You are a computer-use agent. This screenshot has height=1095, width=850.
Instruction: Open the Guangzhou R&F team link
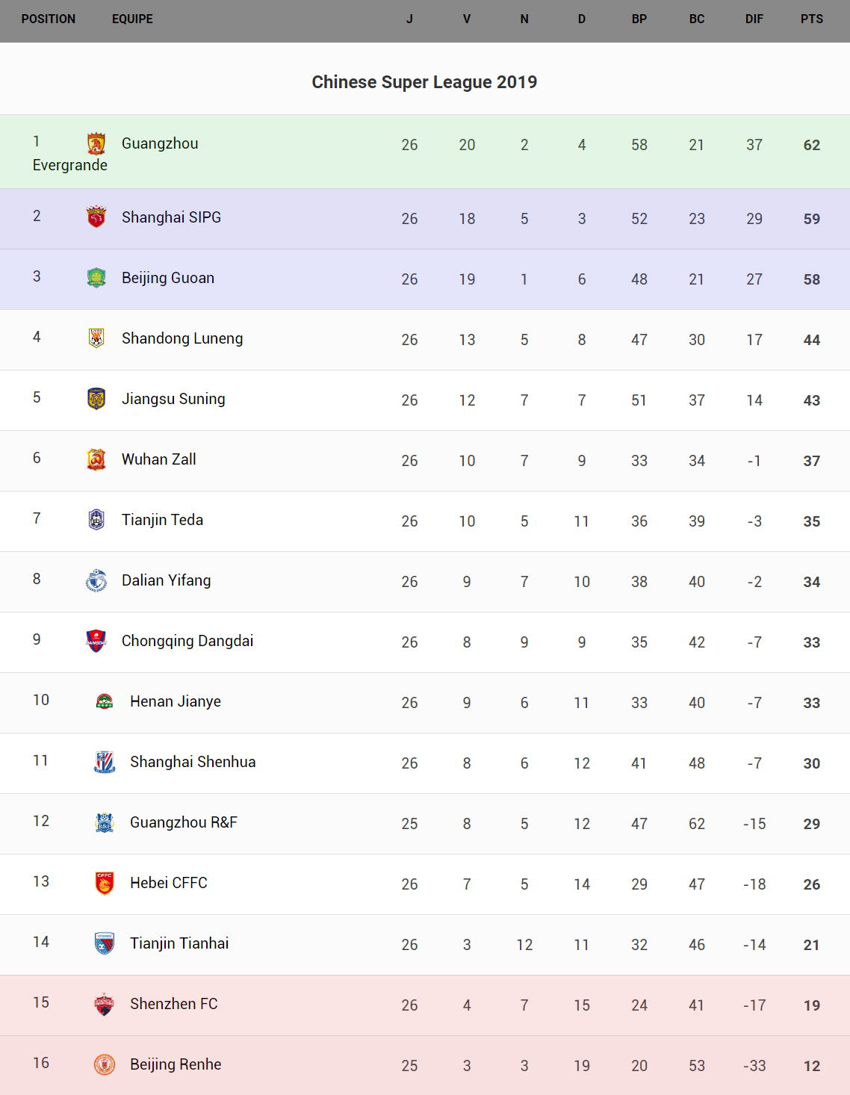point(184,822)
